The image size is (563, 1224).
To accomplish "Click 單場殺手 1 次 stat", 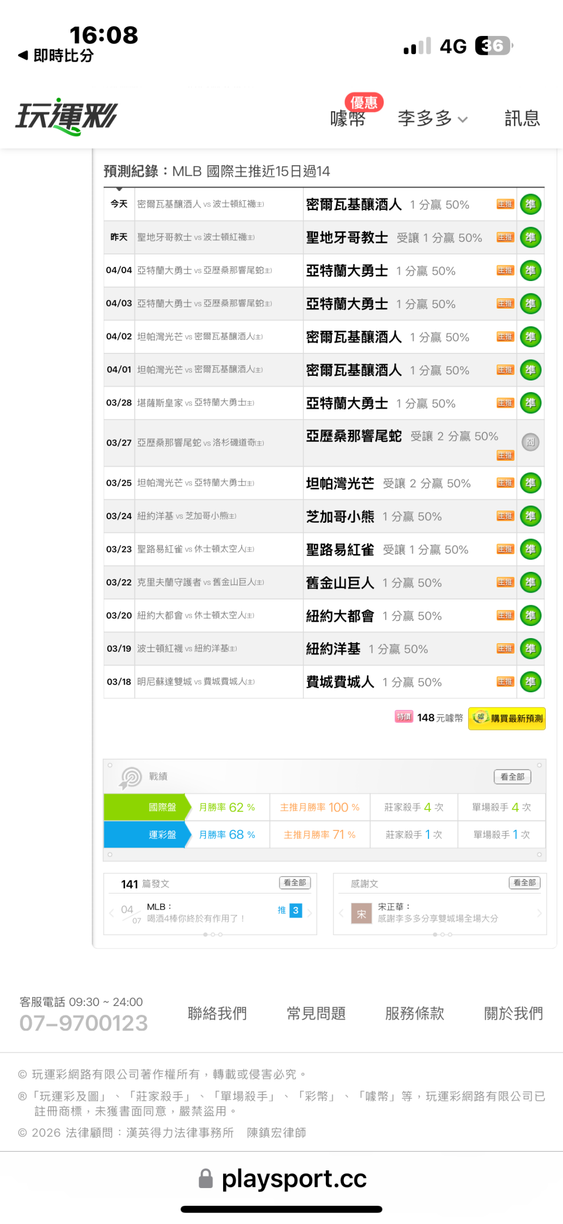I will 501,835.
